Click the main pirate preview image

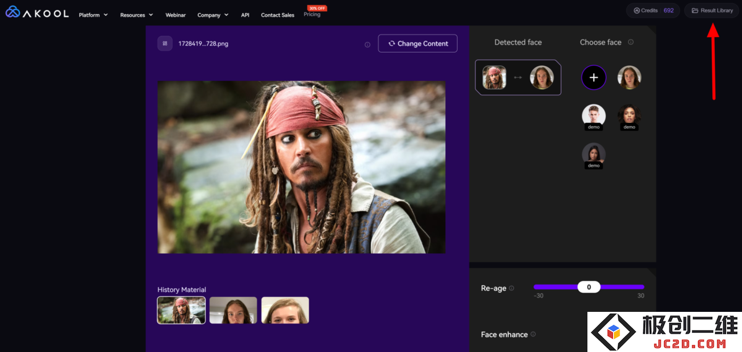(301, 167)
